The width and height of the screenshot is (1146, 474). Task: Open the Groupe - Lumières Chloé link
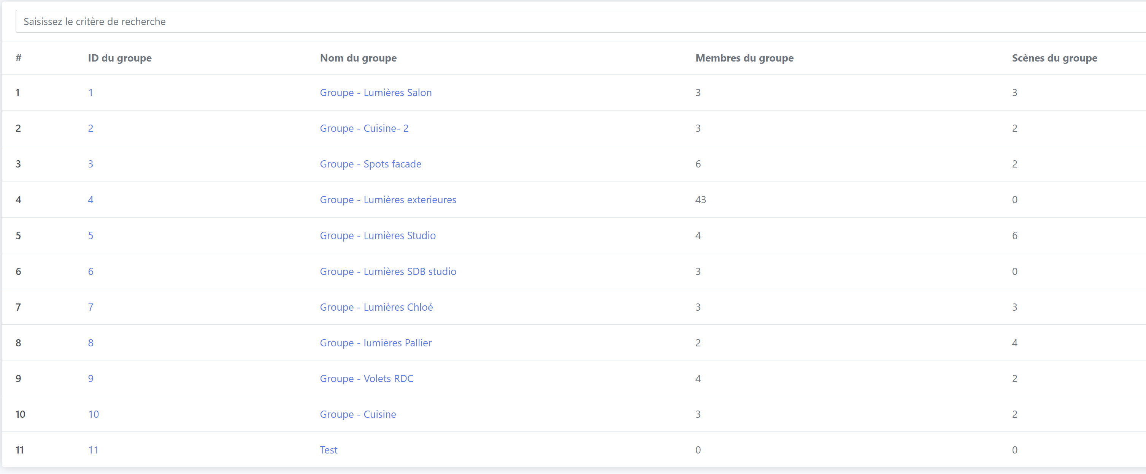[x=376, y=307]
